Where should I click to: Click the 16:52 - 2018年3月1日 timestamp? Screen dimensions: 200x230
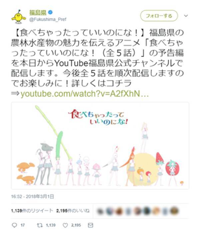pos(33,196)
